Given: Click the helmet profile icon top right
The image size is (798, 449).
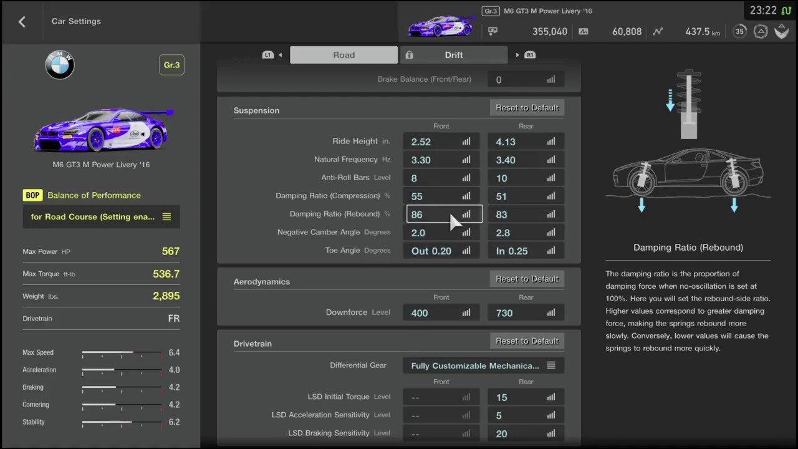Looking at the screenshot, I should click(782, 31).
